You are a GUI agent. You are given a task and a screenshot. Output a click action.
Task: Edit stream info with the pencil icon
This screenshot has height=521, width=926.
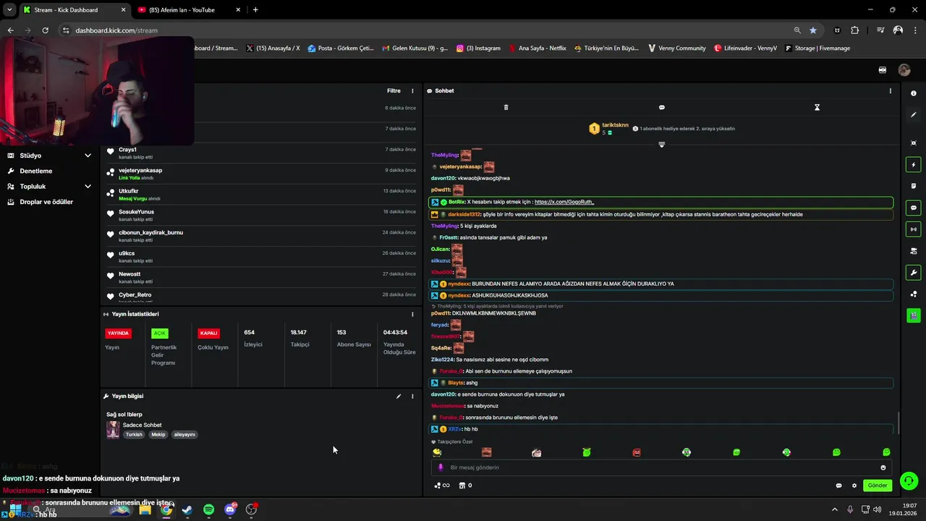click(398, 397)
